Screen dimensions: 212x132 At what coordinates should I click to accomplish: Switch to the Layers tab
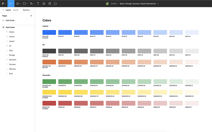[8, 10]
